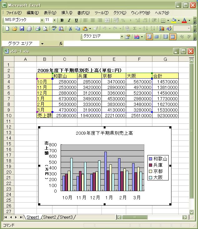Viewport: 198px width, 229px height.
Task: Toggle the chart legend button
Action: coord(149,37)
